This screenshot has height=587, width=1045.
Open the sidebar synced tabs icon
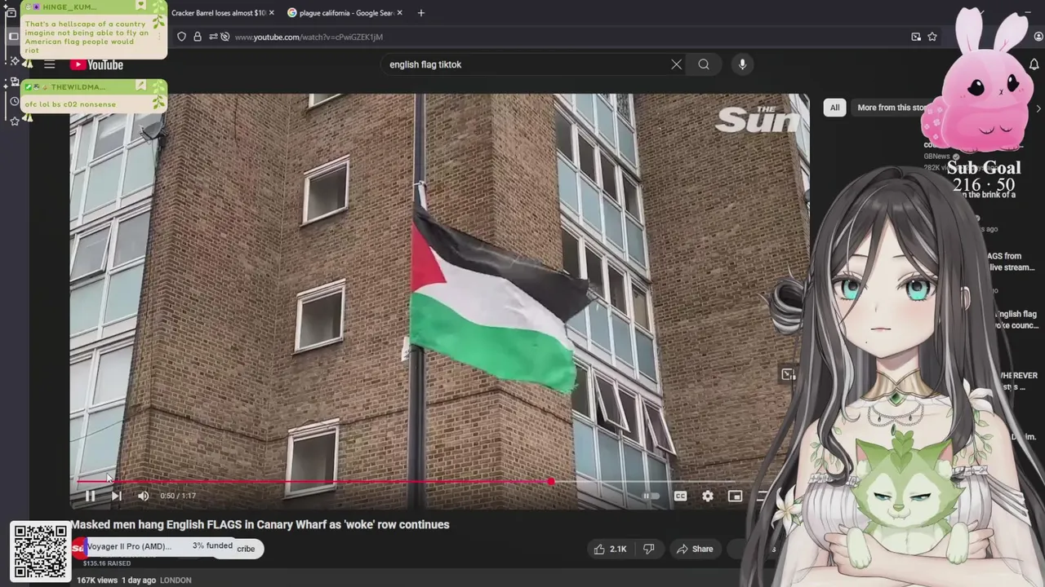14,82
